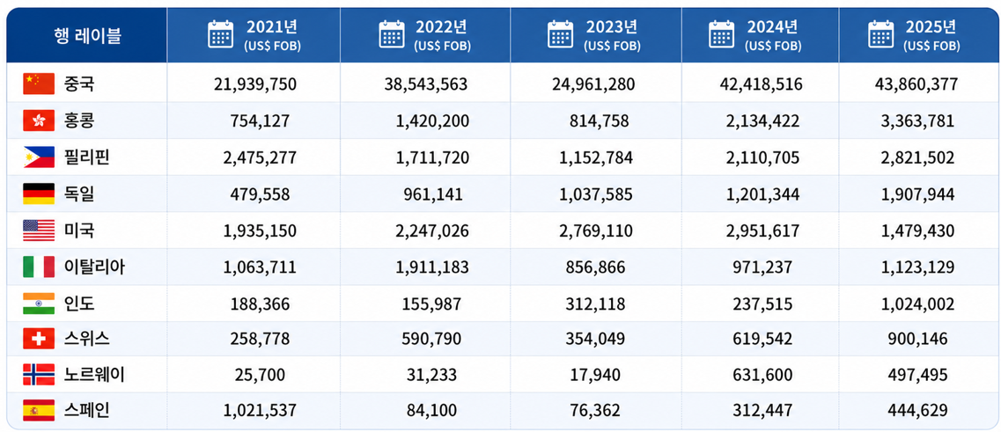Click the India flag icon
Image resolution: width=1001 pixels, height=432 pixels.
pos(39,303)
